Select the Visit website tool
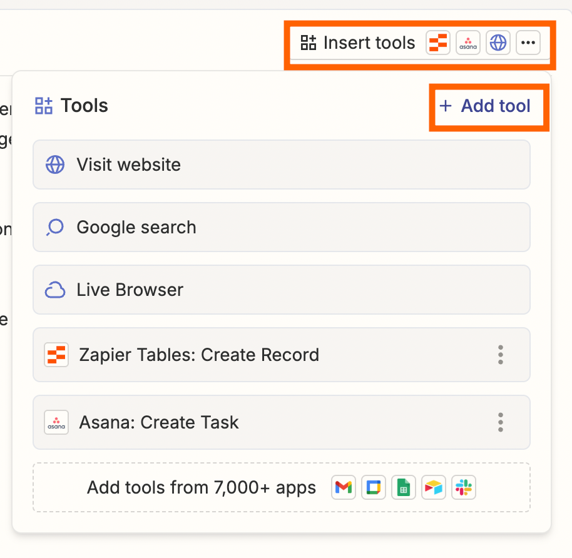572x558 pixels. click(281, 165)
